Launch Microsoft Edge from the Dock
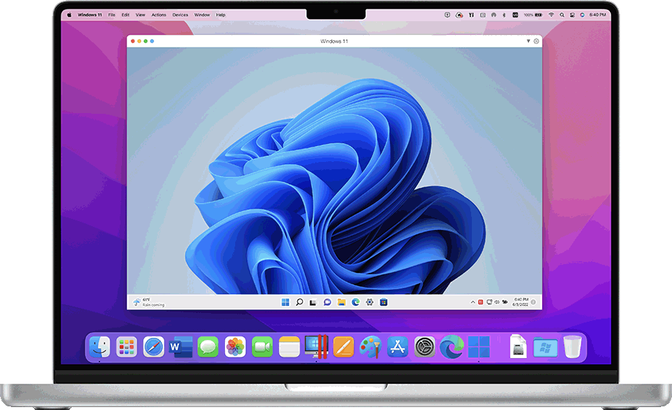This screenshot has width=672, height=410. pos(451,347)
